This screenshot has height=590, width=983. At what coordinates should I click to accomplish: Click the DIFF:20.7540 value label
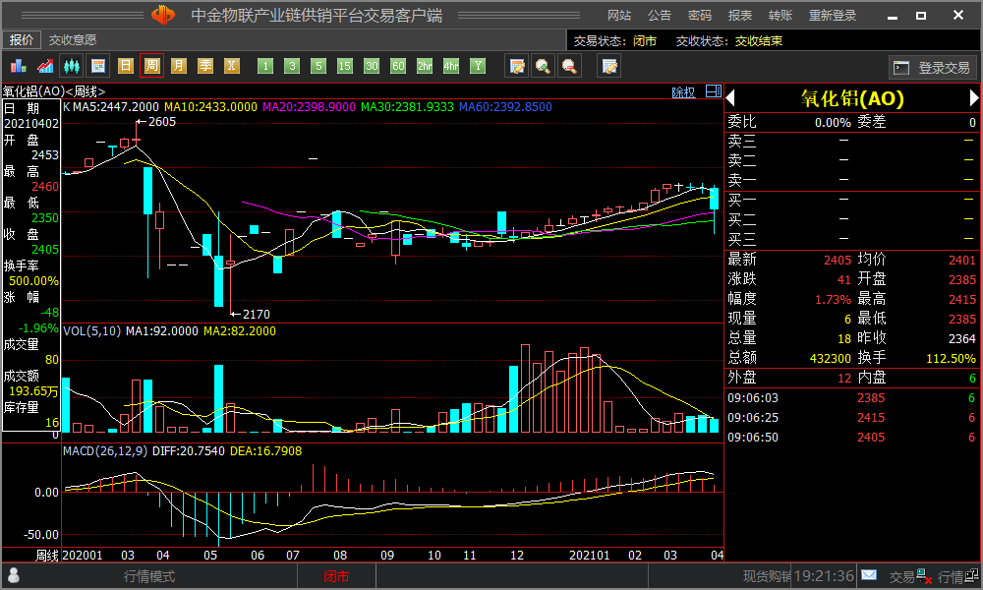tap(189, 450)
